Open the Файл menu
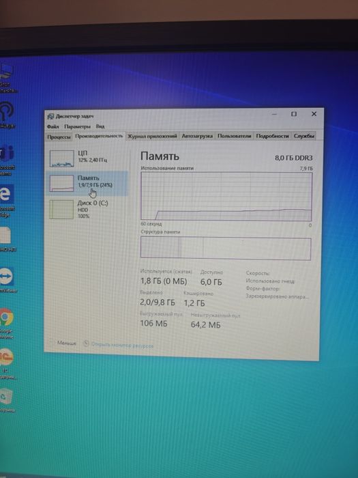 [53, 126]
